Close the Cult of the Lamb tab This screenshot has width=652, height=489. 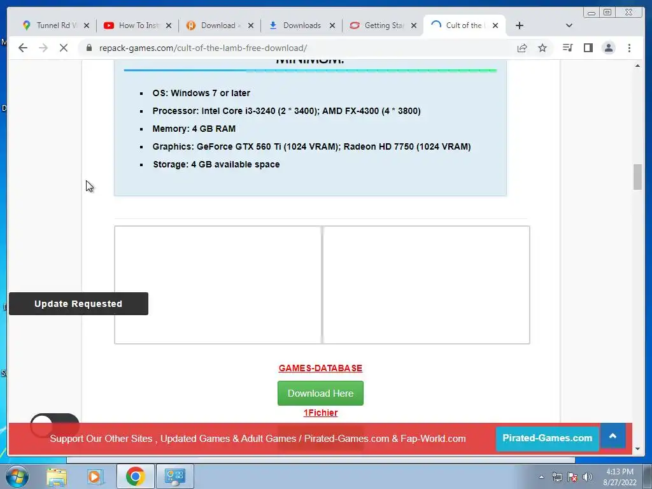tap(495, 25)
